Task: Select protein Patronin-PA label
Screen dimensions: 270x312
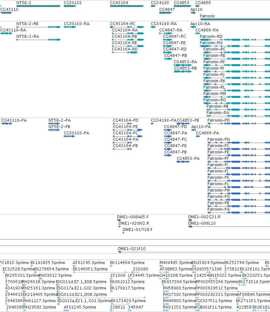Action: click(219, 209)
